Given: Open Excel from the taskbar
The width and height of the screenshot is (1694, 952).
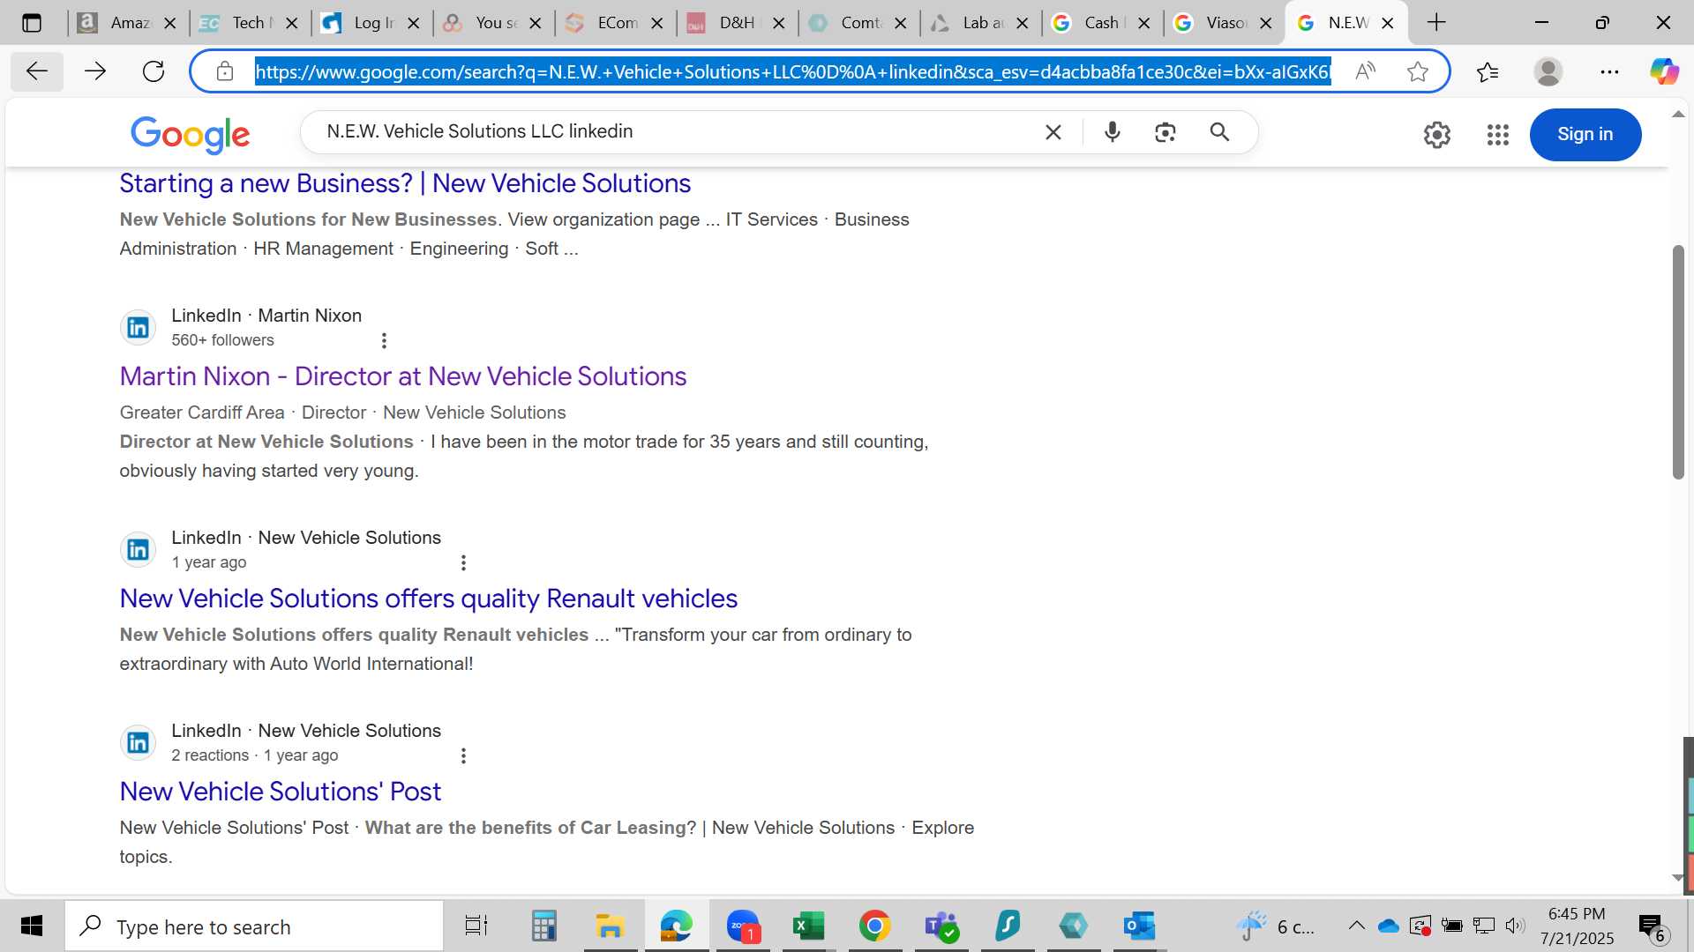Looking at the screenshot, I should point(808,926).
